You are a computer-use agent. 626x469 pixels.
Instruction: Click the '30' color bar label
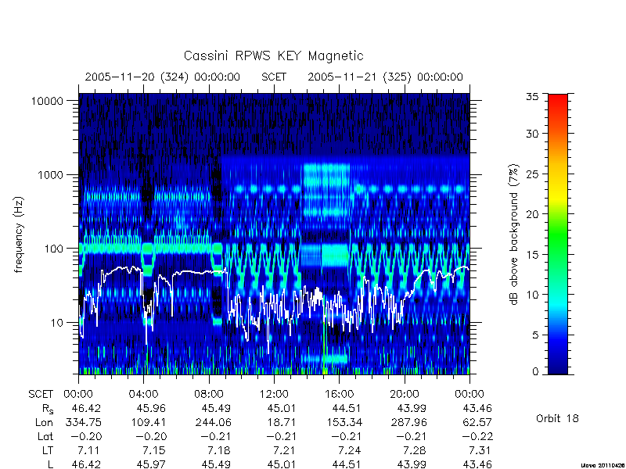pos(532,134)
